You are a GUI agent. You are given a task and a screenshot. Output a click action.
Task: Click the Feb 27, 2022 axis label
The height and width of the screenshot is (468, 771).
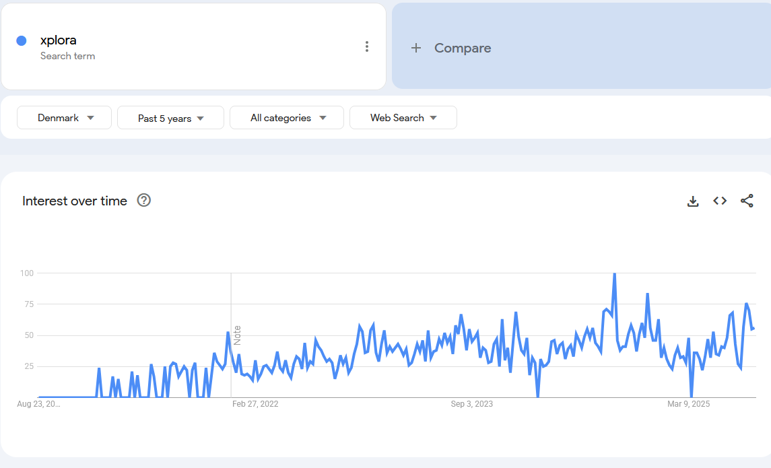click(x=255, y=404)
